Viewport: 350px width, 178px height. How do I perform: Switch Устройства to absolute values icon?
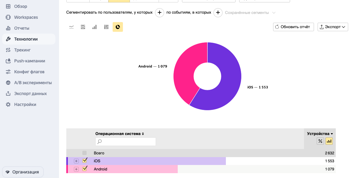329,141
